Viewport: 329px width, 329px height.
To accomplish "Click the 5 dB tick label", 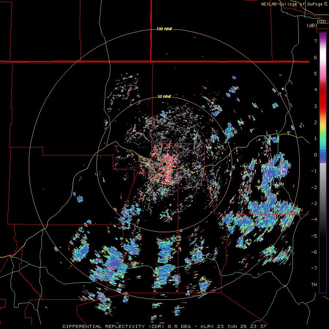I will 315,73.
